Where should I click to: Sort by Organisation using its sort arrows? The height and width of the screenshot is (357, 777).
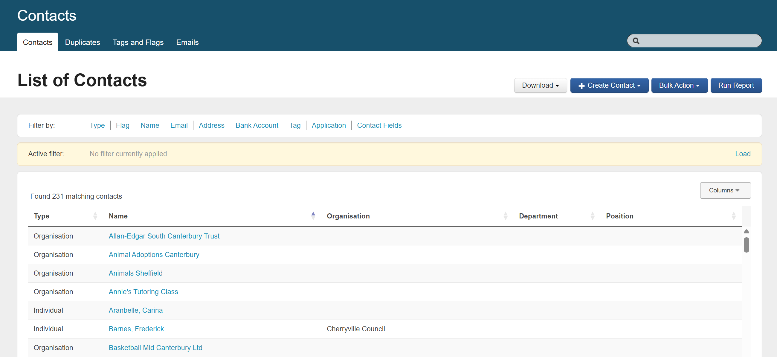[506, 216]
